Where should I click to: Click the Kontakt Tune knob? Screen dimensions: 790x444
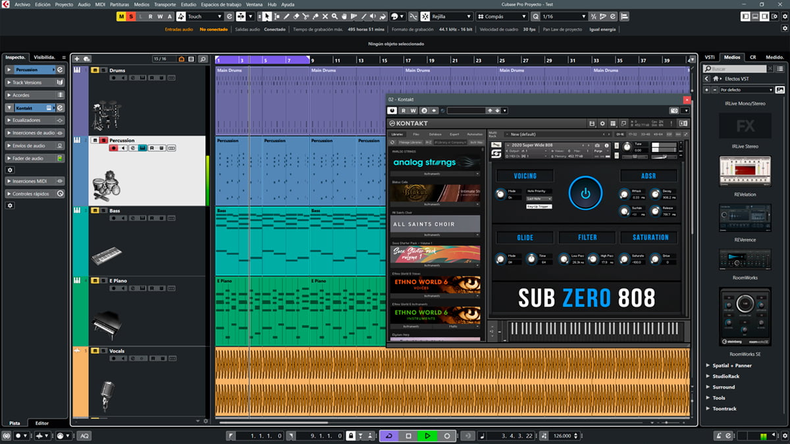point(627,147)
